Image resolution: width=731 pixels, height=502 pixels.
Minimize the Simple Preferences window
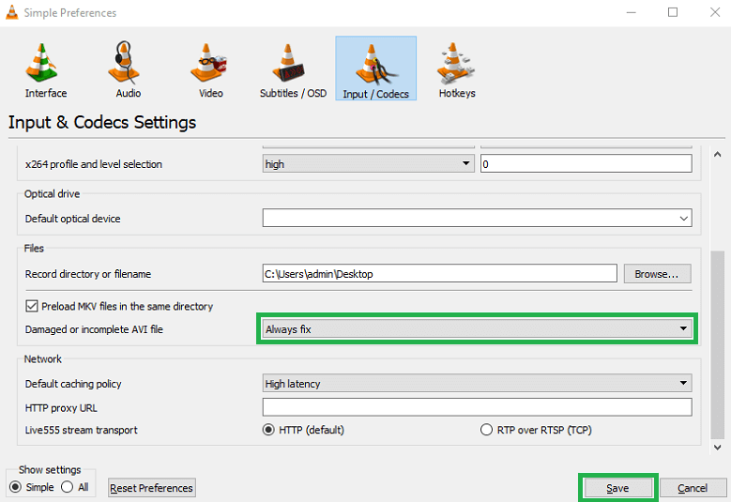click(632, 12)
